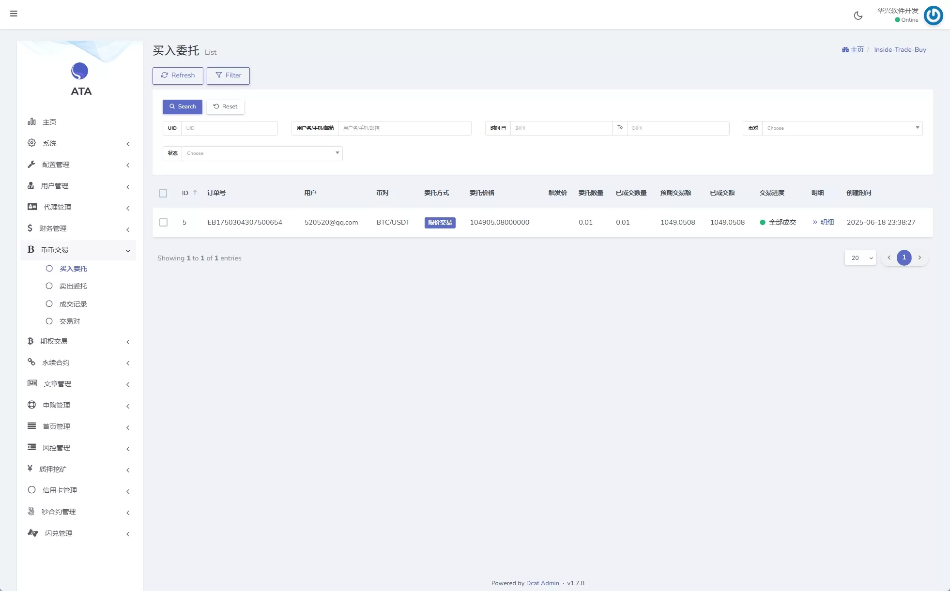Check the row checkbox for order 5
950x591 pixels.
[164, 222]
